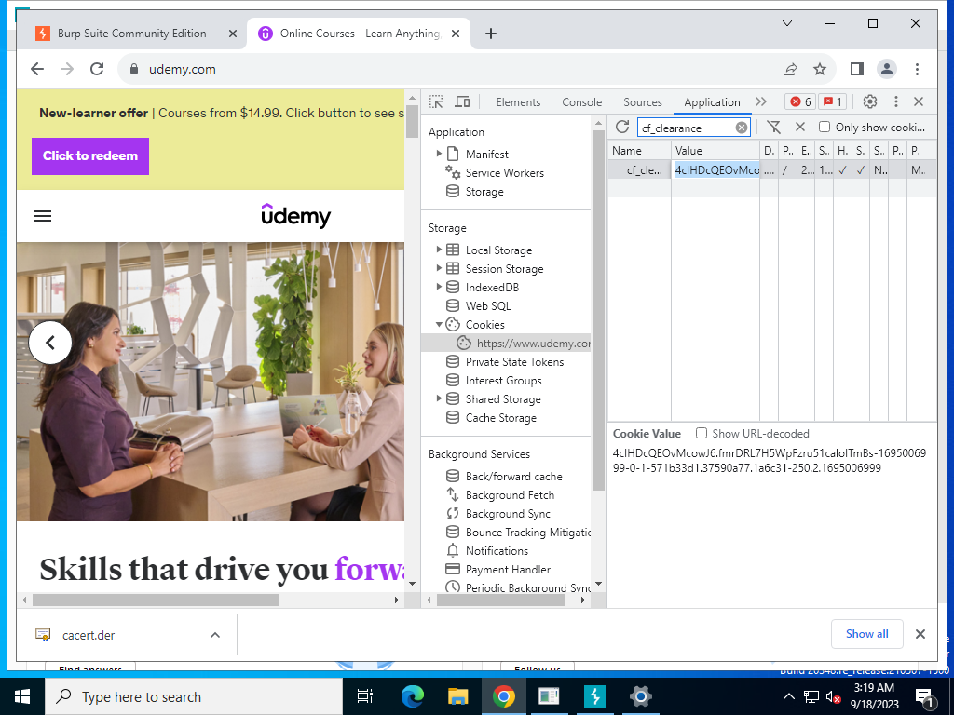Viewport: 954px width, 715px height.
Task: Click the clear all cookies filter icon
Action: 773,127
